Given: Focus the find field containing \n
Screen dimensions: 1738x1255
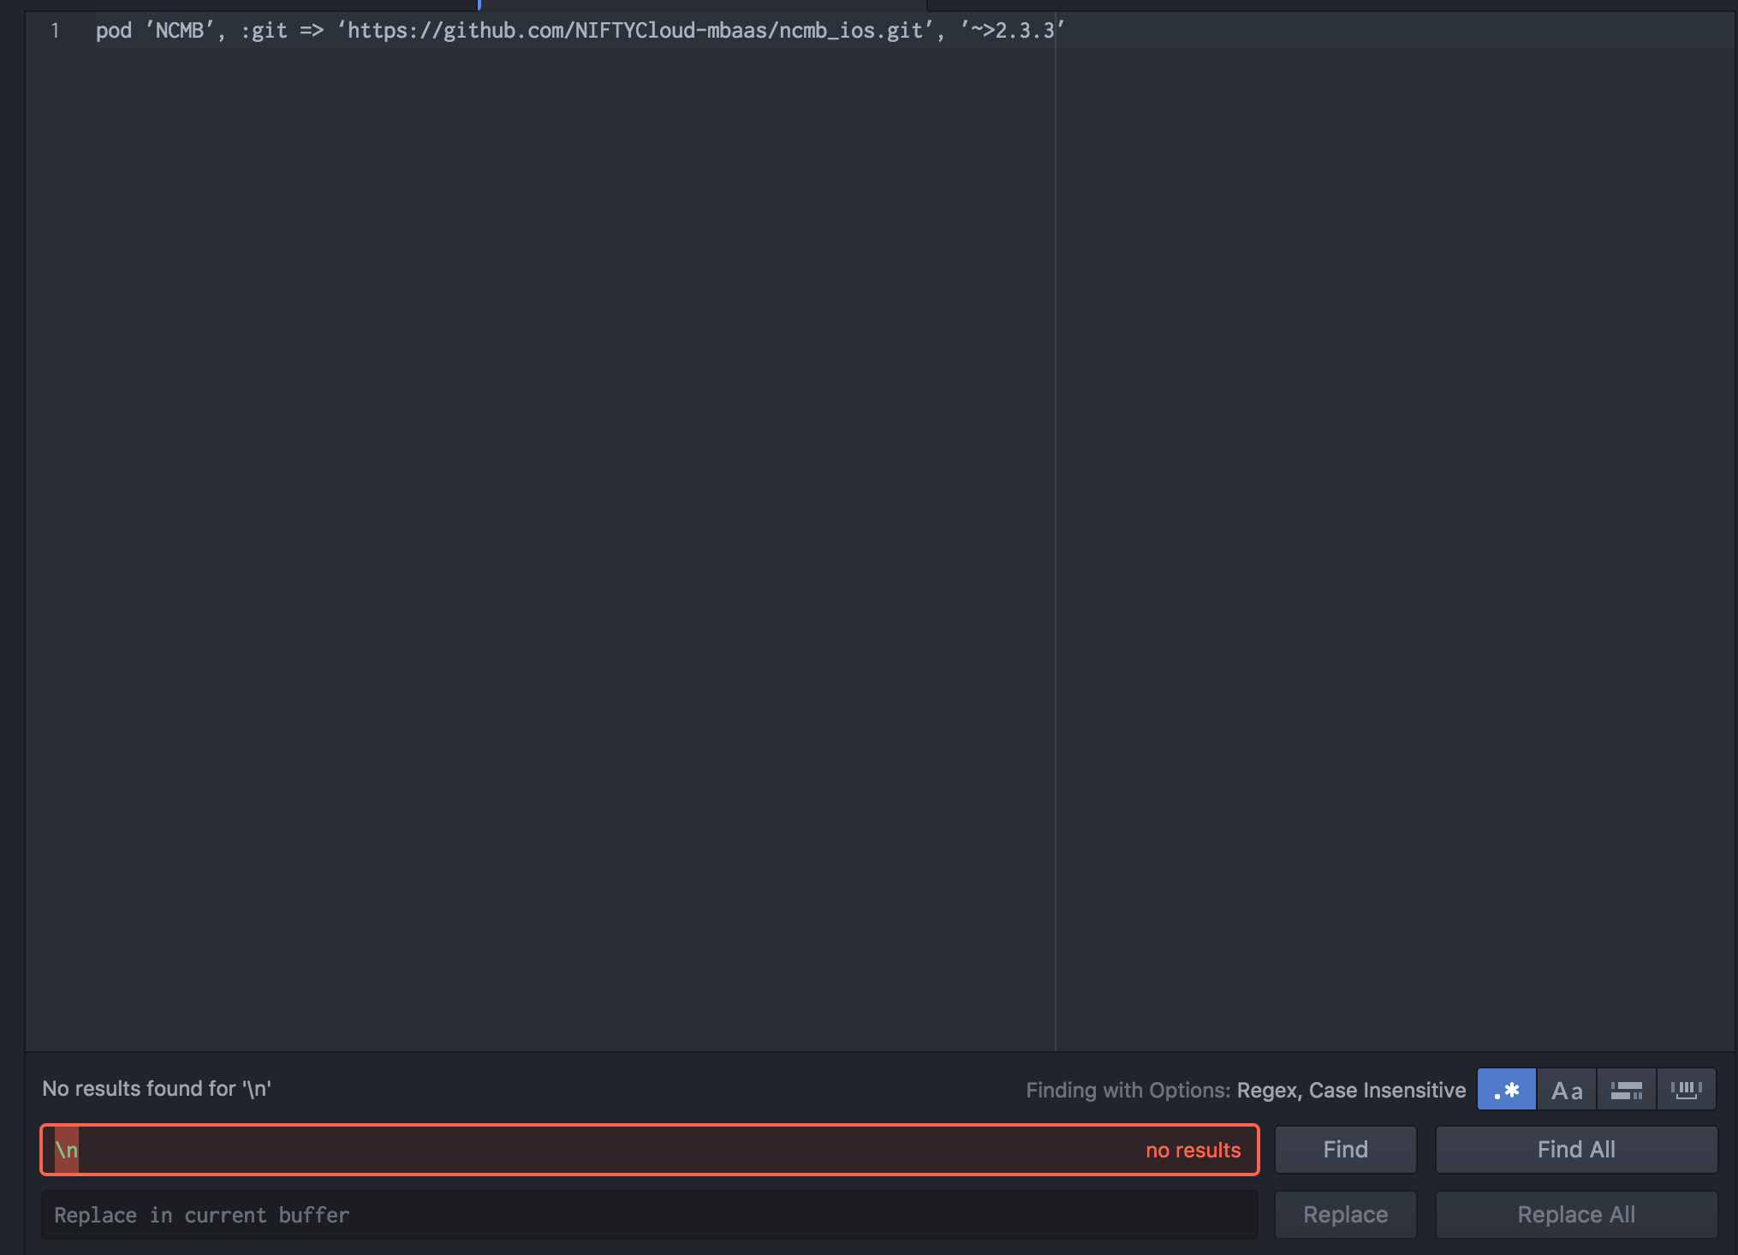Looking at the screenshot, I should pos(599,1150).
